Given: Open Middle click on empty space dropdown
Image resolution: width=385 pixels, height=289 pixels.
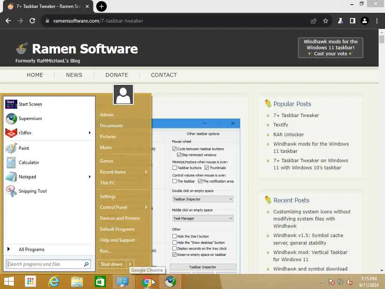Looking at the screenshot, I should 203,218.
